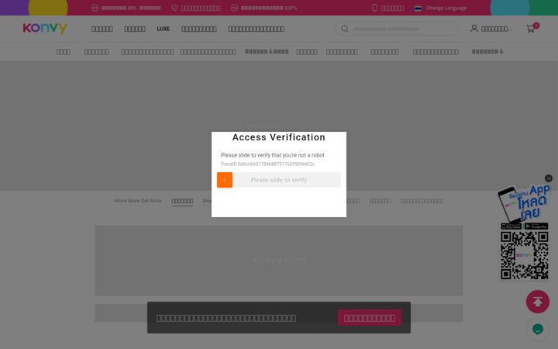
Task: Click the 'Access Verification' heading
Action: pos(279,137)
